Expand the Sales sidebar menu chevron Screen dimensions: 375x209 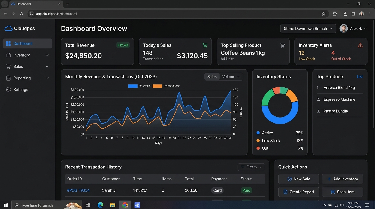(x=47, y=66)
